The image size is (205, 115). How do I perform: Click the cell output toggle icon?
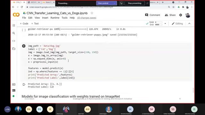[24, 84]
